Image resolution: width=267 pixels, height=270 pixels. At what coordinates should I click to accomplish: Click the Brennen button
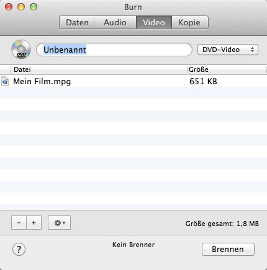click(x=228, y=249)
